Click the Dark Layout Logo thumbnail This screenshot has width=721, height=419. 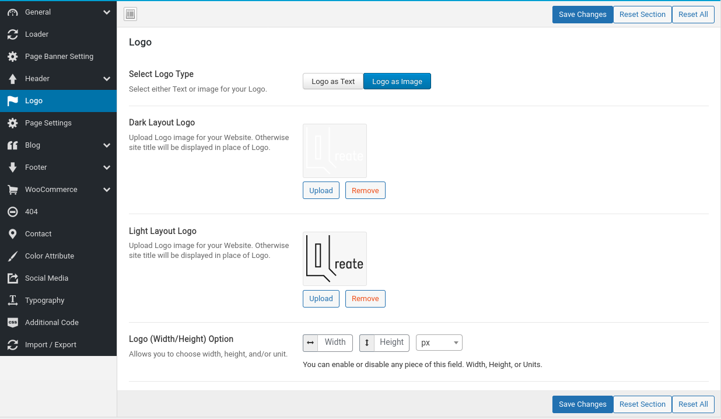click(x=335, y=151)
